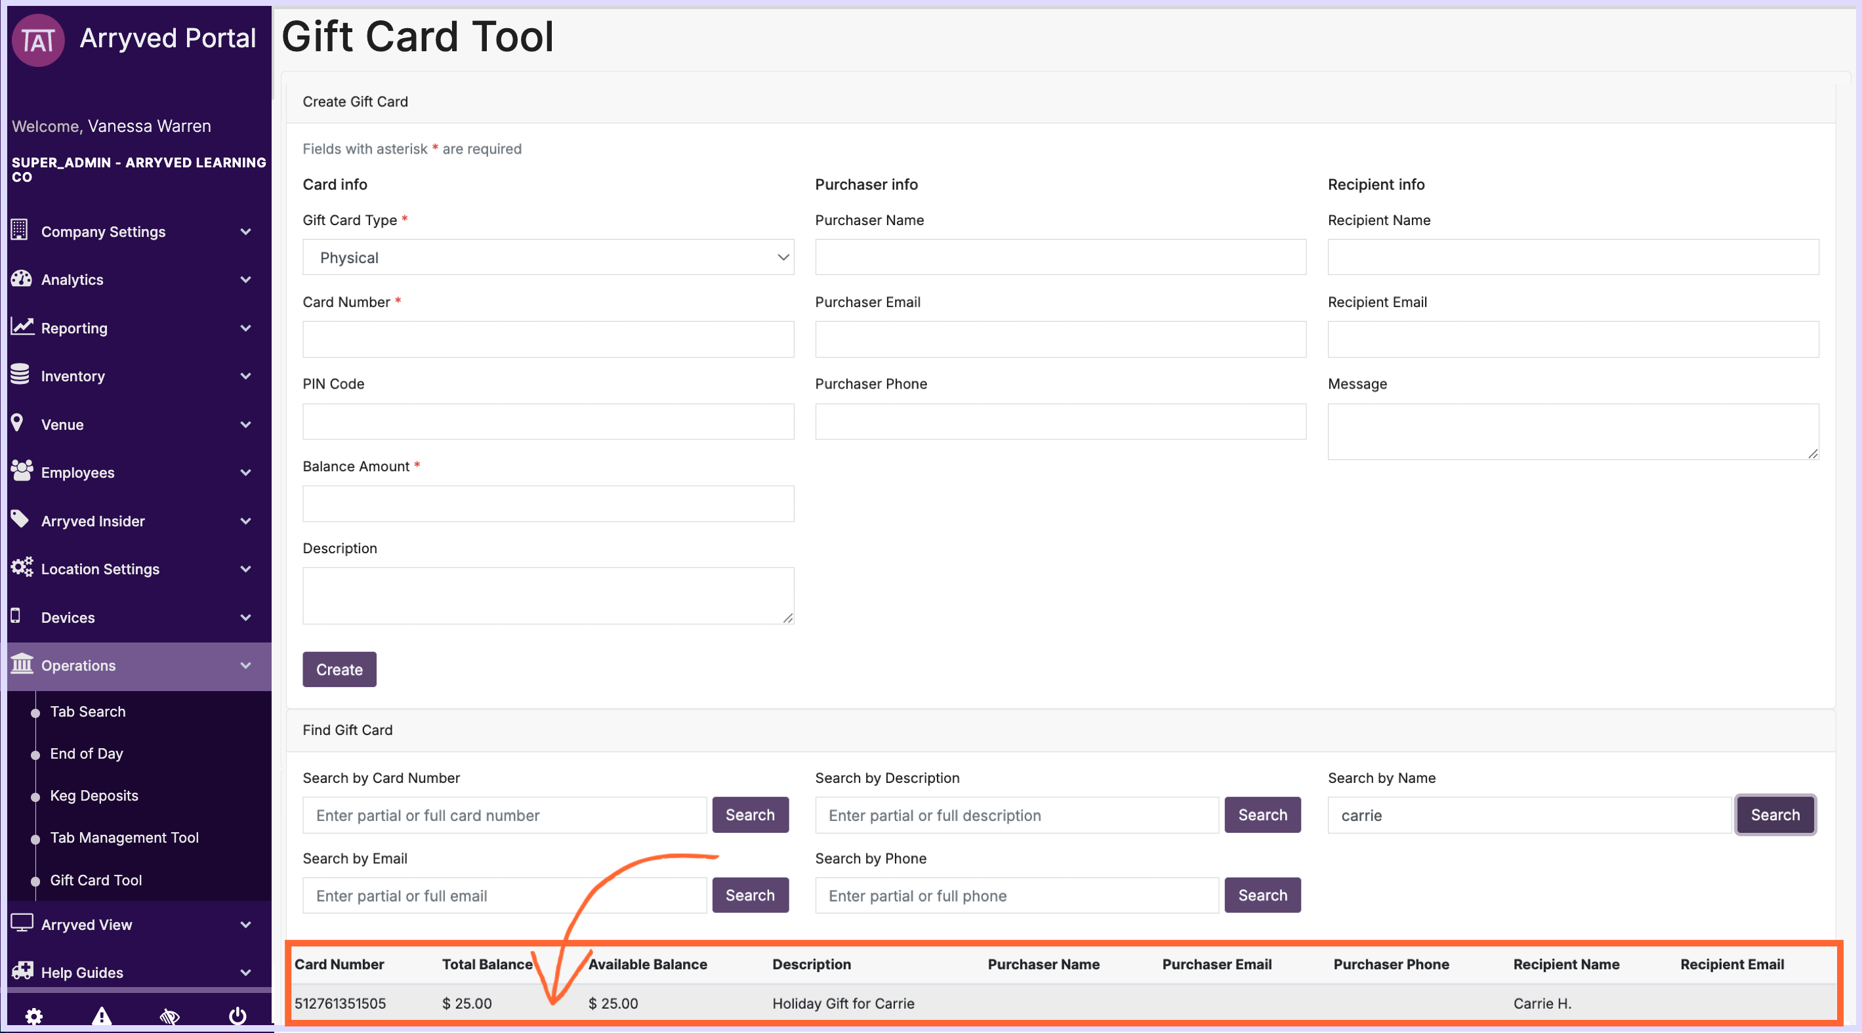Image resolution: width=1862 pixels, height=1033 pixels.
Task: Toggle the low-vision eye icon
Action: [170, 1016]
